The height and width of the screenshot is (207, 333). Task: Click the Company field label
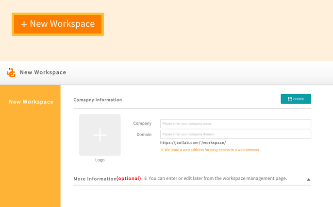coord(142,123)
